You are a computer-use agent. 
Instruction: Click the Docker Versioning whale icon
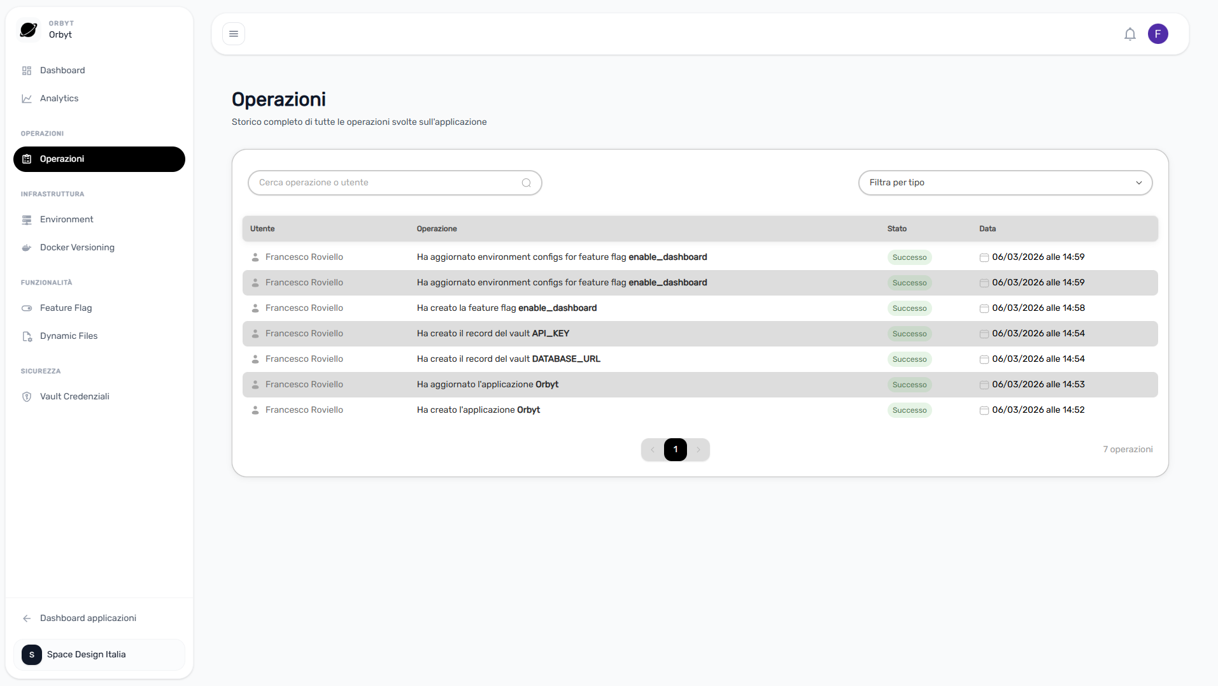(x=27, y=248)
